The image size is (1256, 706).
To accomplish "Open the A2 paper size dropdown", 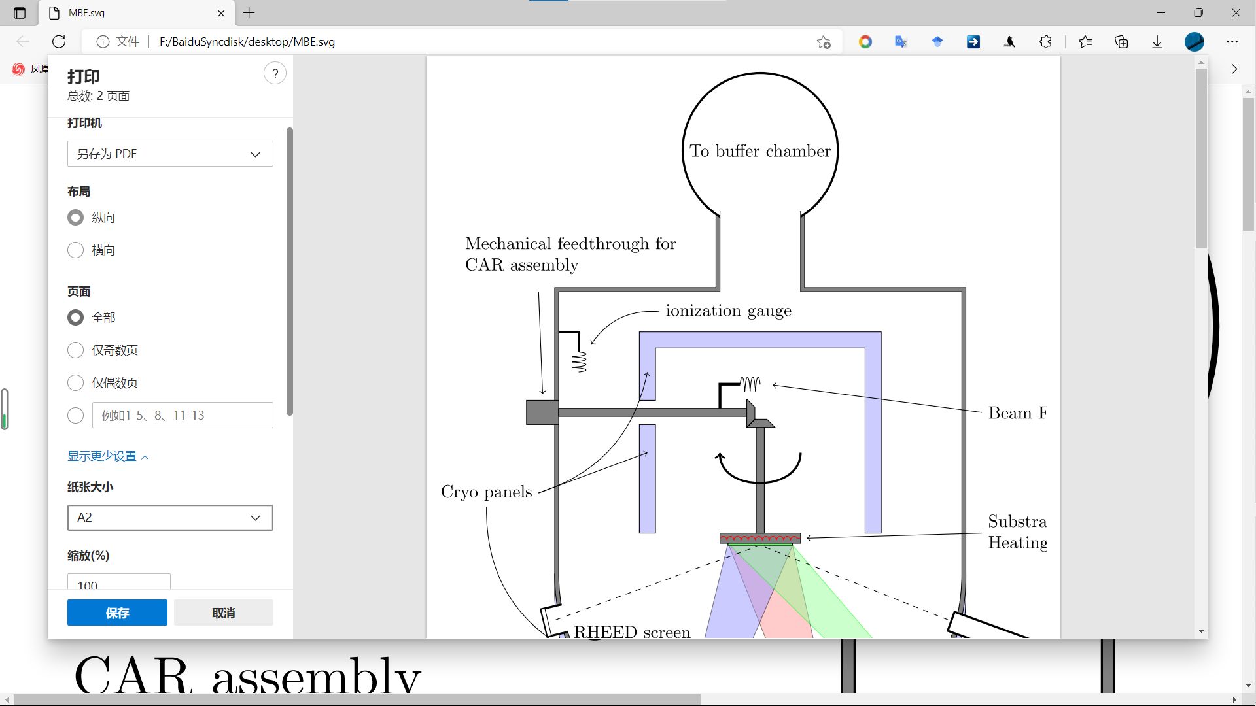I will [x=170, y=518].
